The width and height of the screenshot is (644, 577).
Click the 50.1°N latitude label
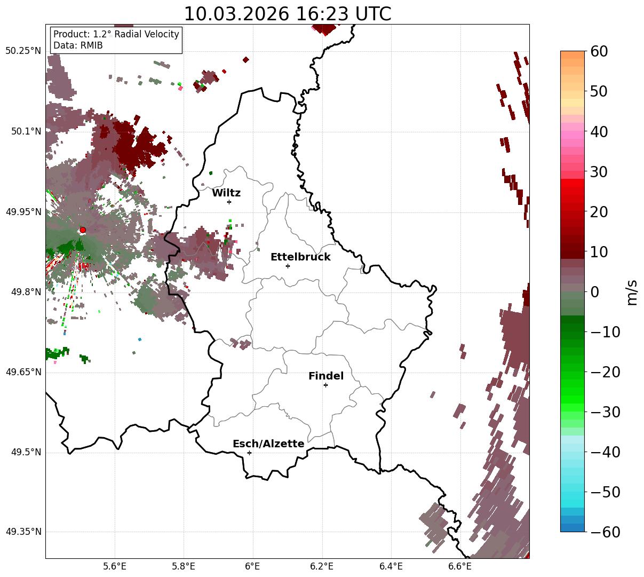point(26,131)
